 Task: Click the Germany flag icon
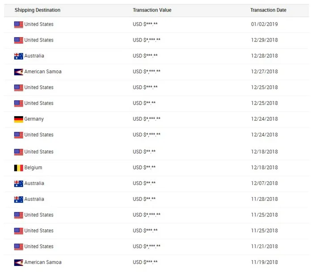(x=18, y=119)
